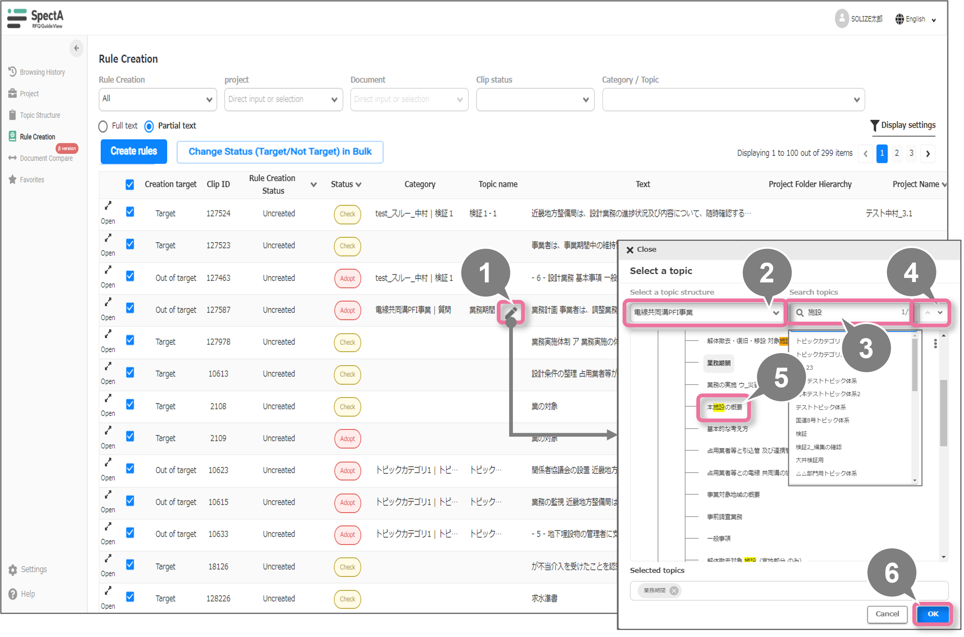Go to the next results page arrow
964x637 pixels.
(927, 154)
